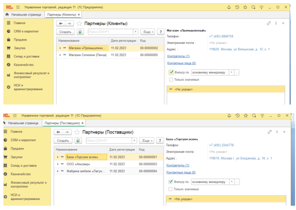296x210 pixels.
Task: Open Контрагенты (1) link in Клиенты form
Action: [178, 56]
